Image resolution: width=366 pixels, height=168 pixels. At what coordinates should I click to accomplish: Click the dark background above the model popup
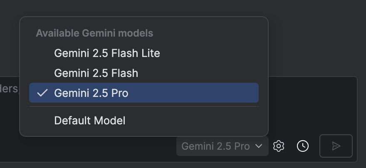[x=183, y=7]
